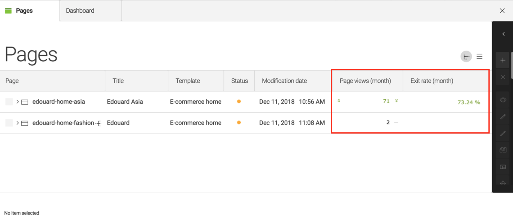This screenshot has height=220, width=513.
Task: Click the template layout icon in action bar
Action: (503, 167)
